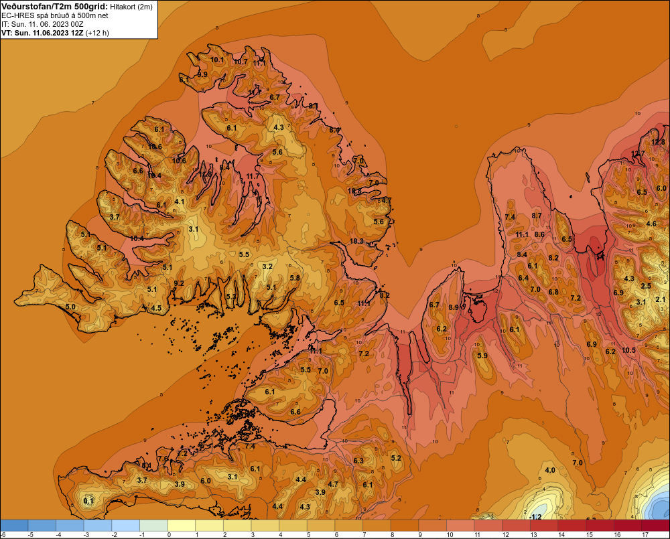The width and height of the screenshot is (670, 539).
Task: Click the 'Hitakort (2m)' header text
Action: (x=131, y=7)
